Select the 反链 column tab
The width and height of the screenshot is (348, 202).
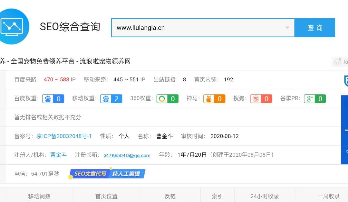(170, 196)
